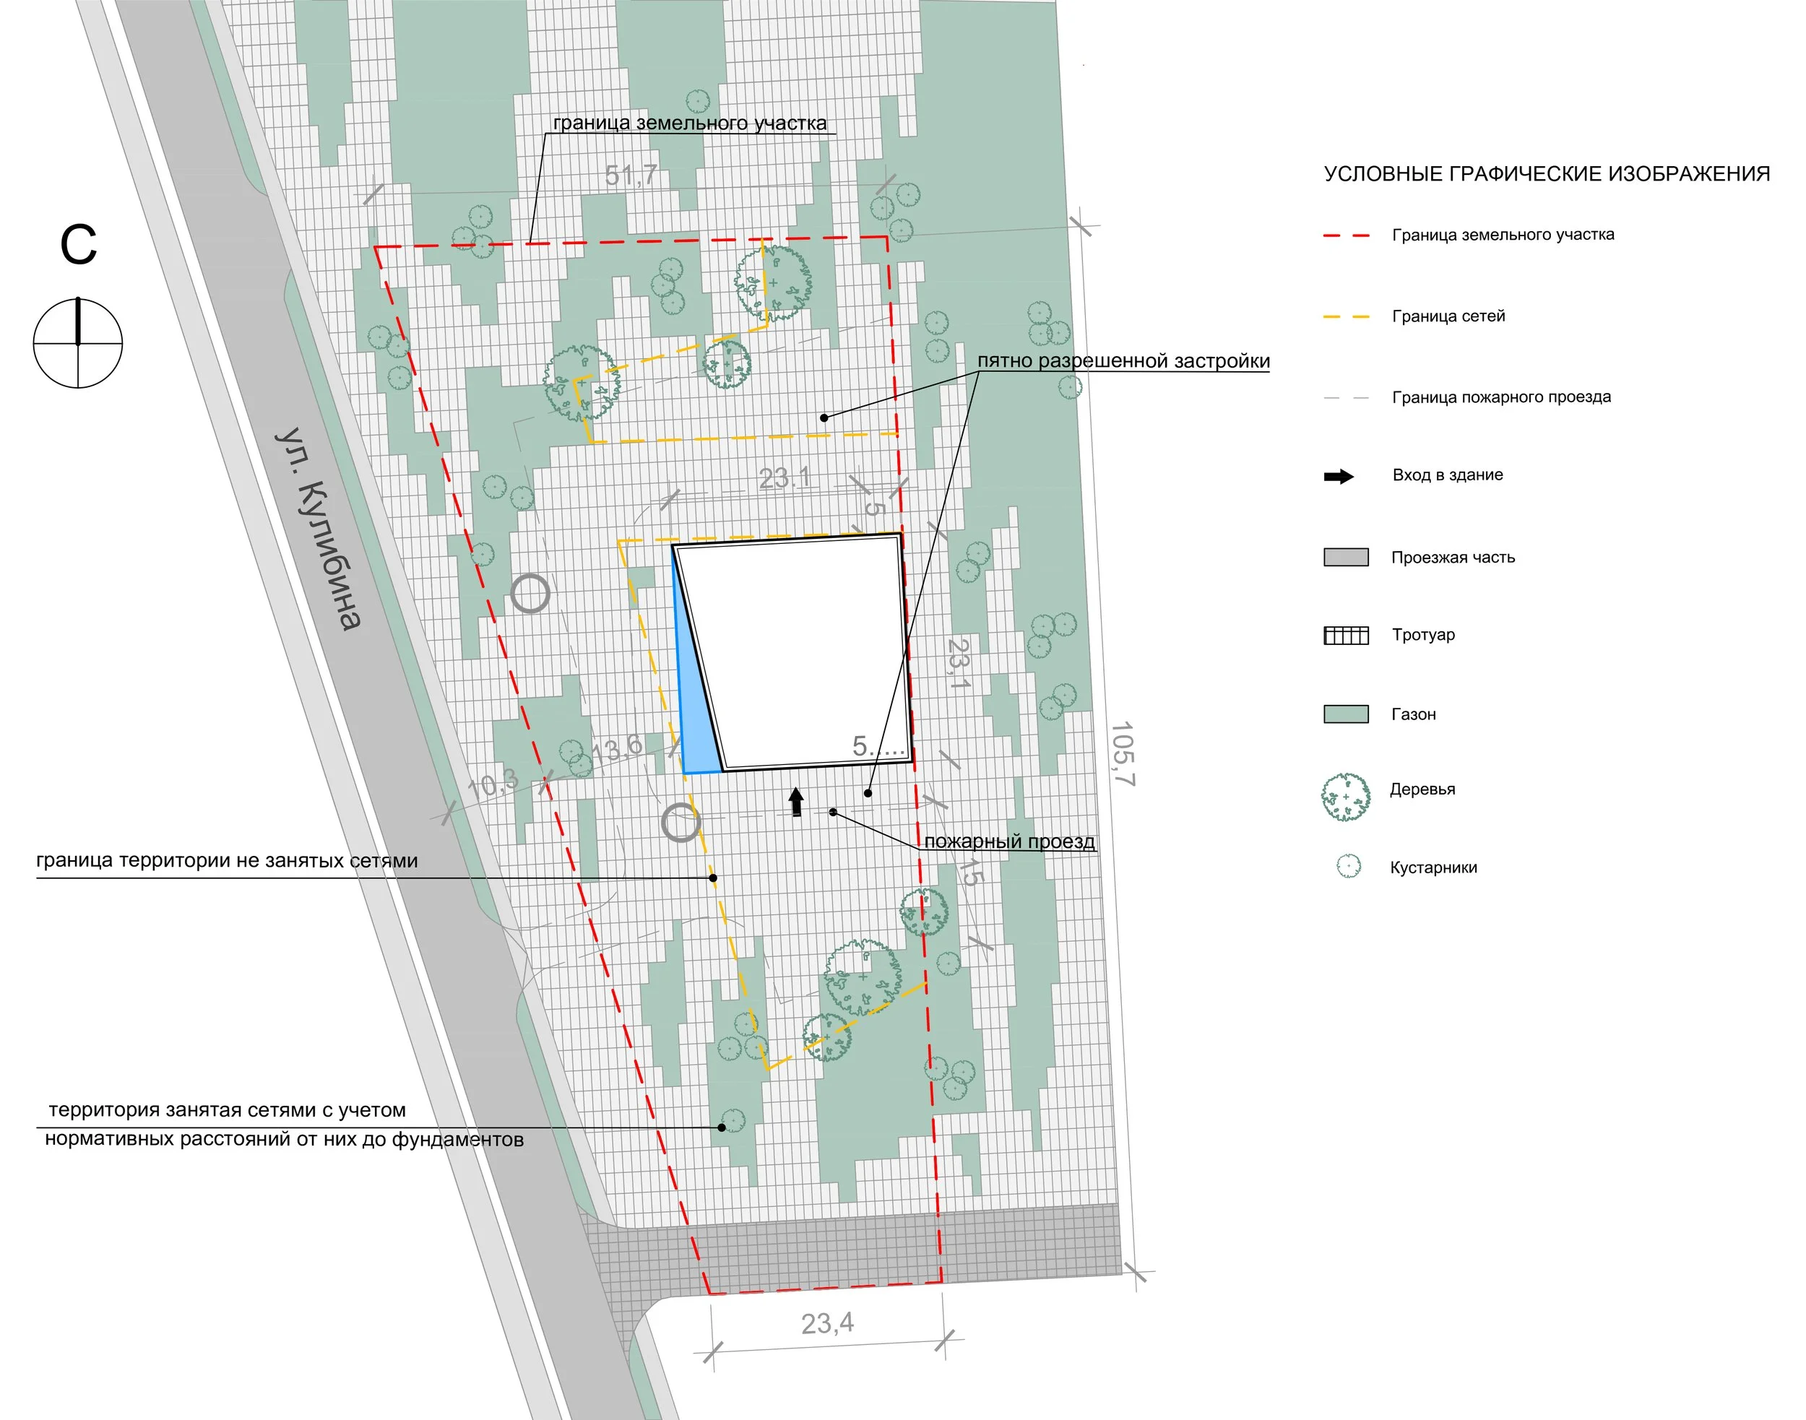Click the sidewalk hatch sample next to 'Тротуар'

tap(1346, 636)
